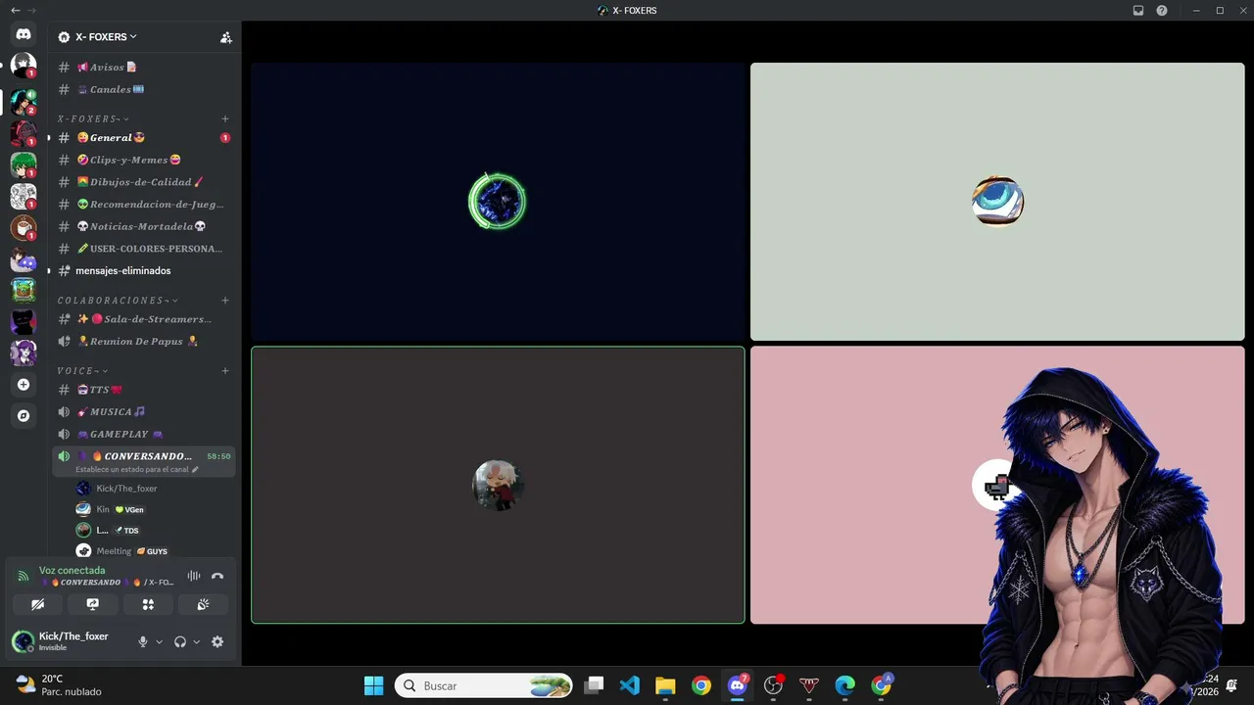Open the 20°C weather widget
Viewport: 1254px width, 705px height.
[59, 685]
